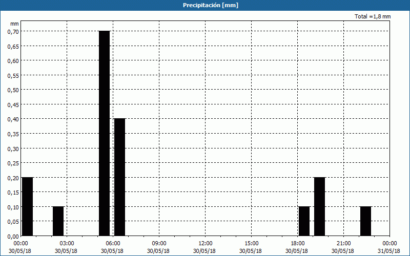
Task: Click the 0,15 y-axis label
Action: (x=13, y=193)
